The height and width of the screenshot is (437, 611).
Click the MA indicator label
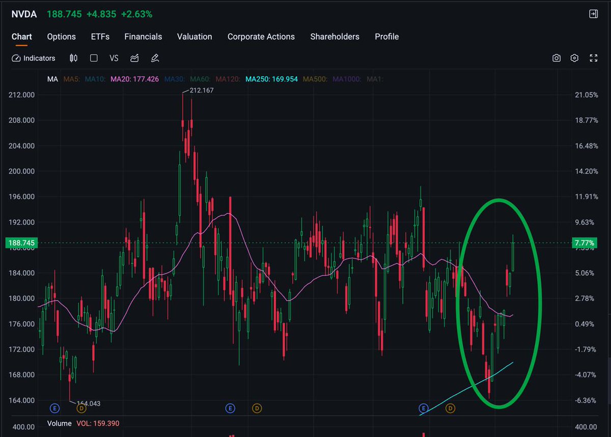tap(52, 79)
